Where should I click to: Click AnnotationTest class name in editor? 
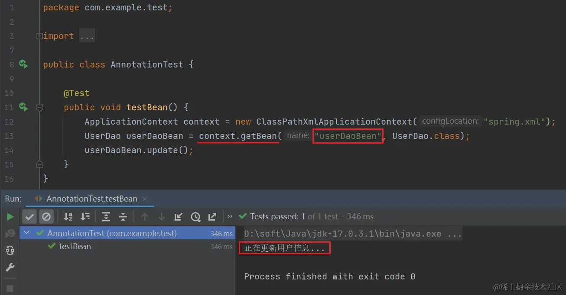[x=147, y=64]
